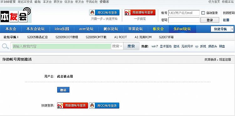Click the Weibo icon in header login button
235x116 pixels.
[128, 13]
